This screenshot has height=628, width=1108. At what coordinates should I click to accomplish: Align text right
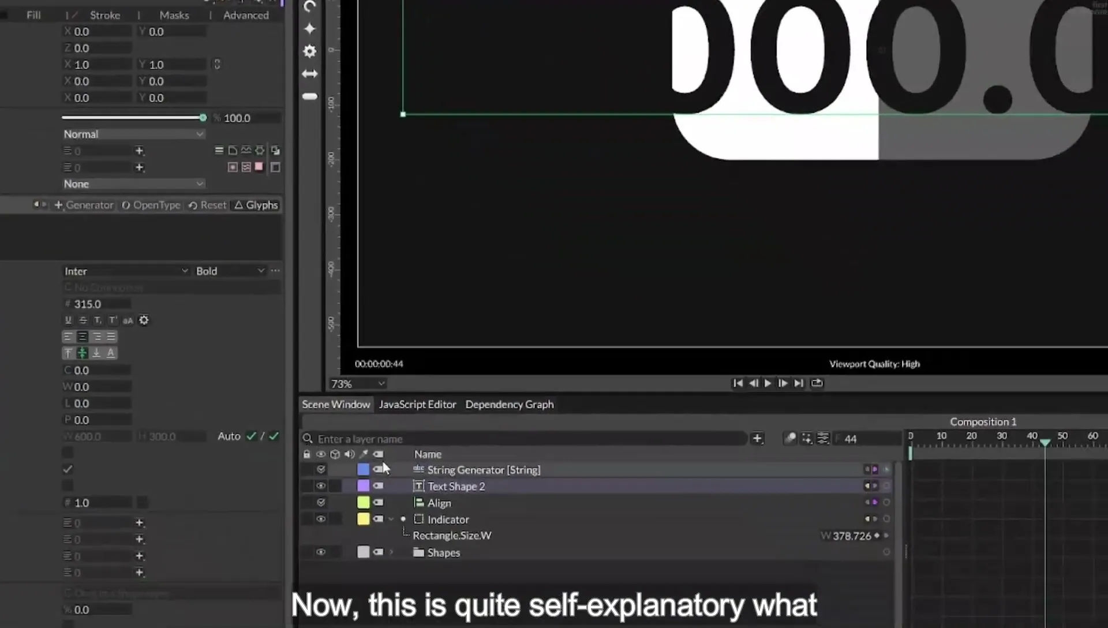pos(97,337)
